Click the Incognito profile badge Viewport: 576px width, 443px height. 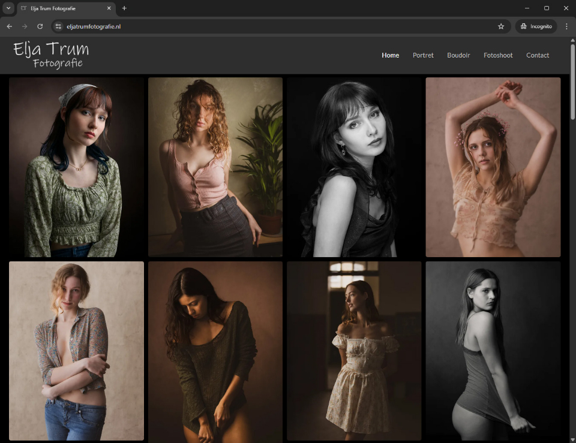click(536, 26)
